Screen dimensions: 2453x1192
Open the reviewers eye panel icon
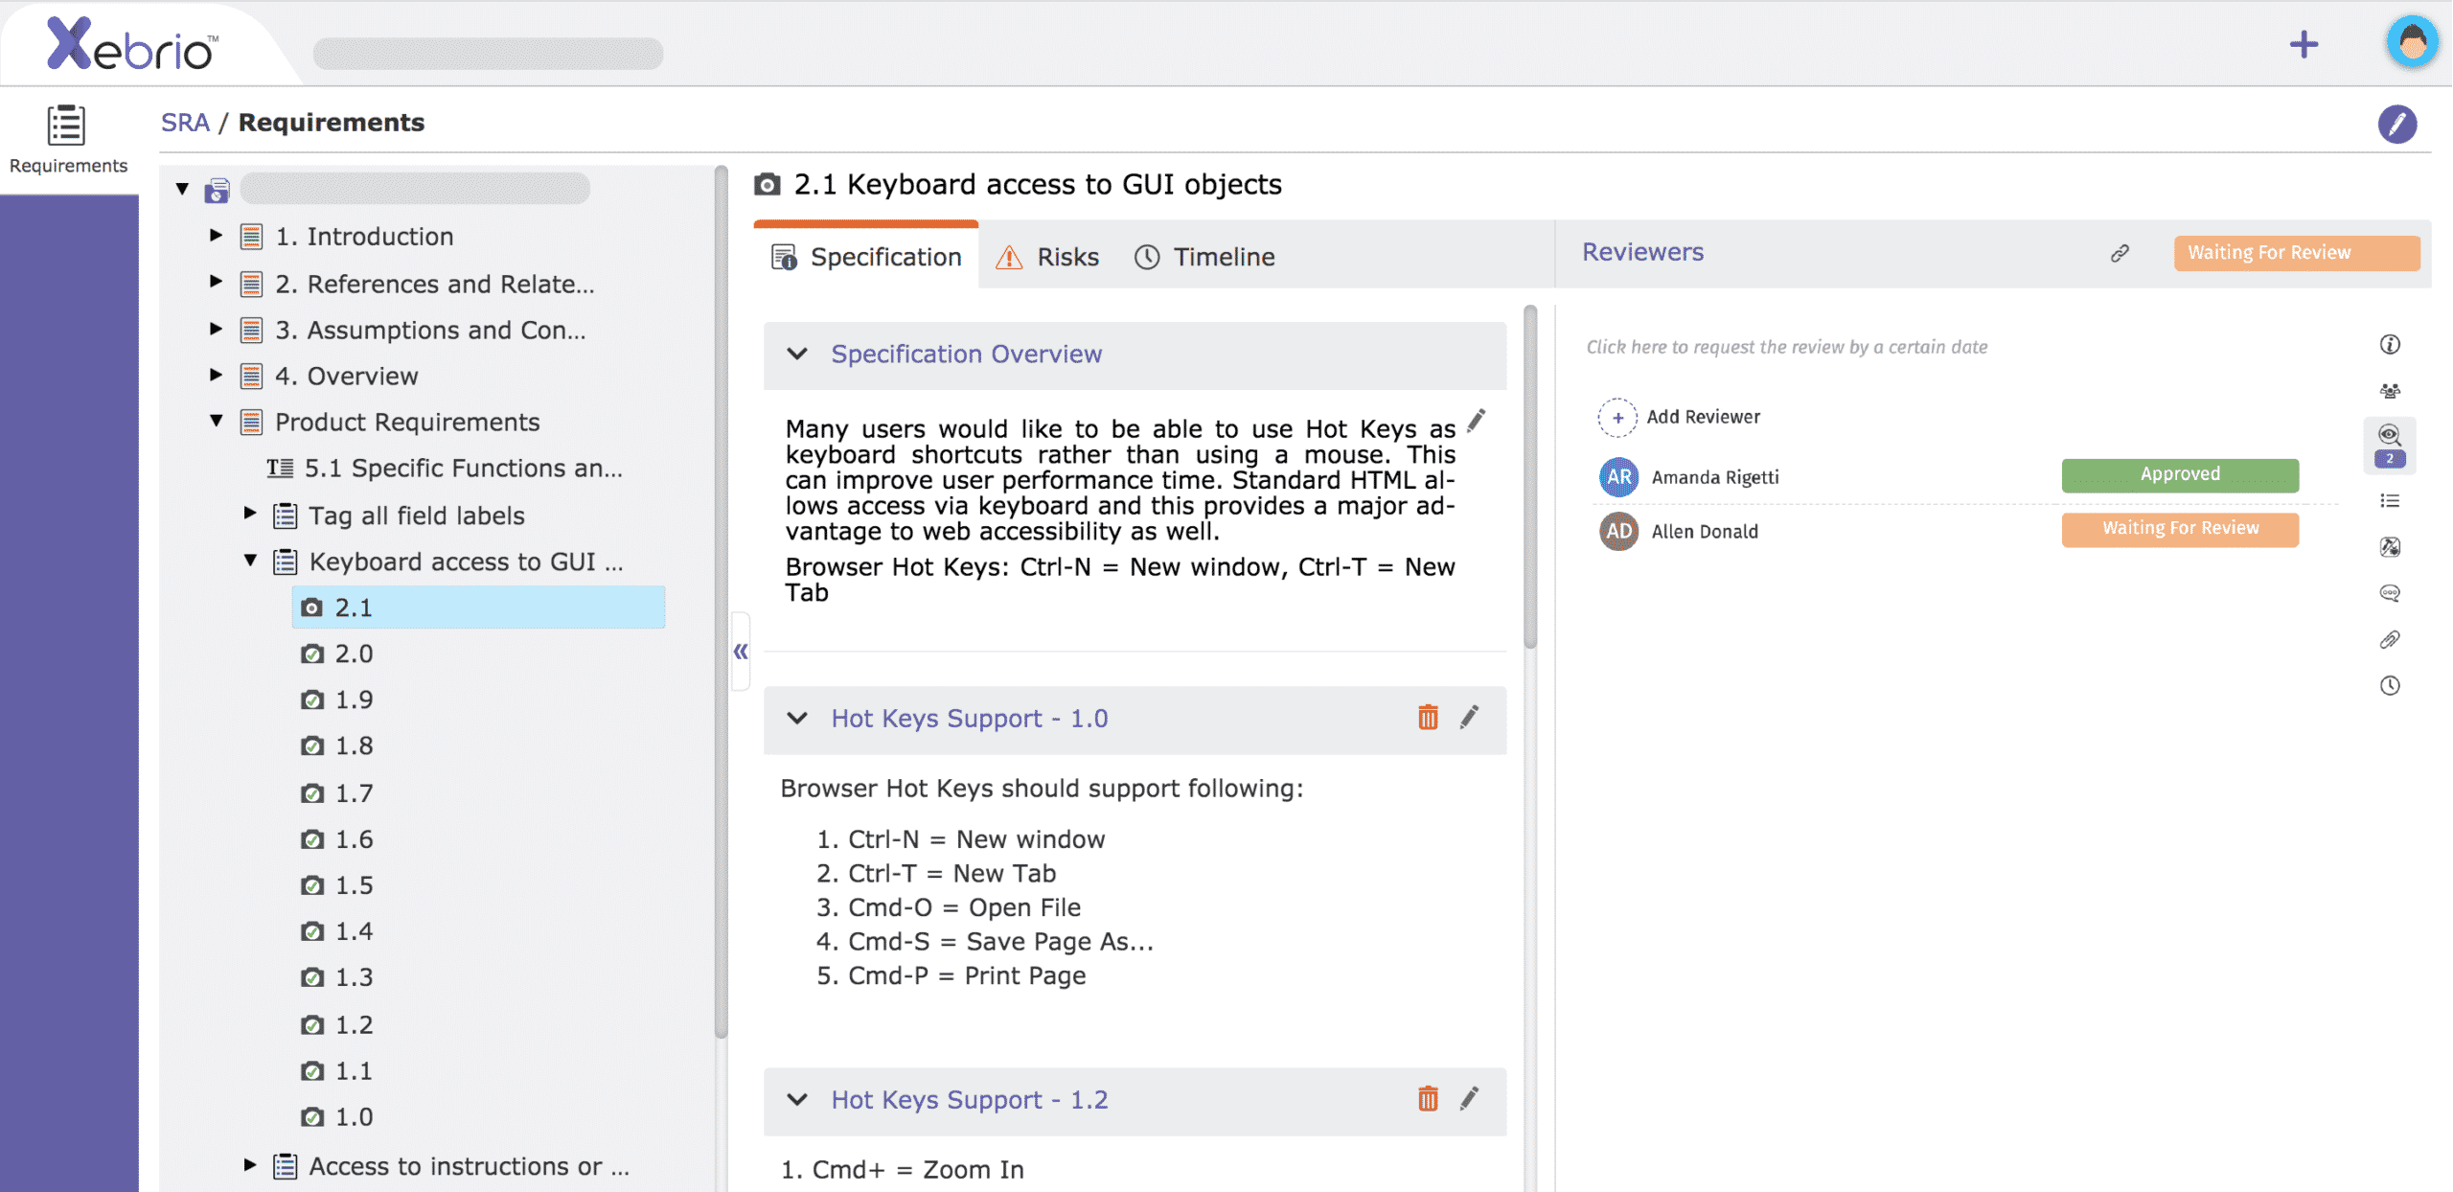pos(2390,446)
